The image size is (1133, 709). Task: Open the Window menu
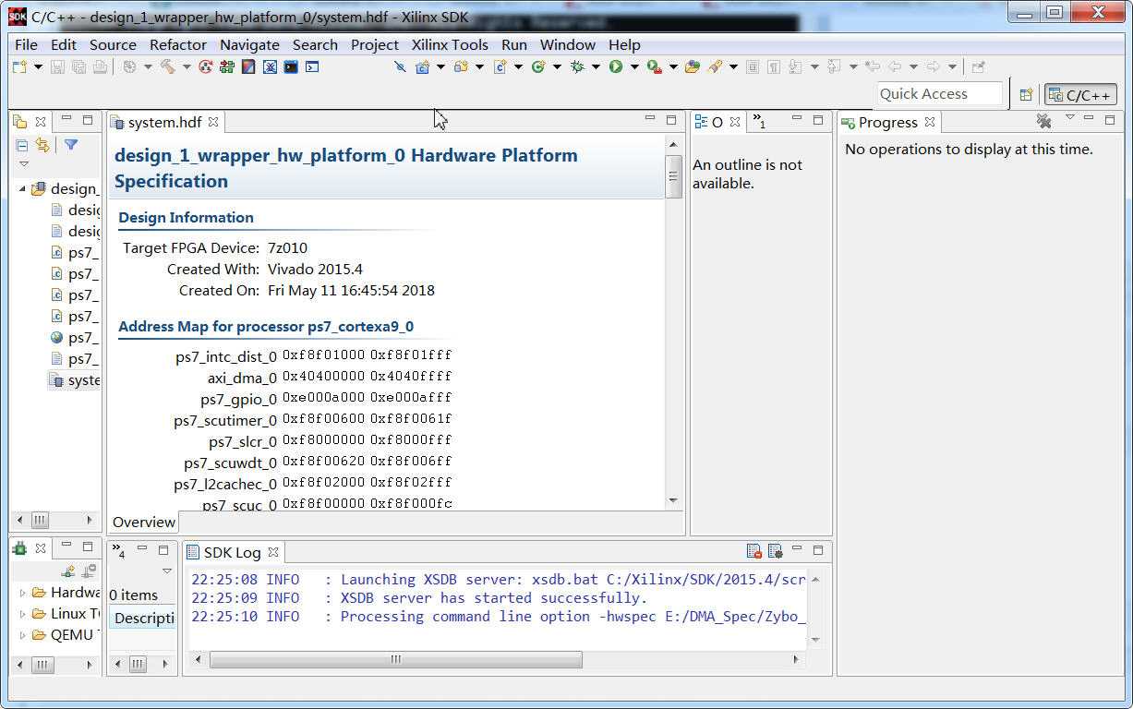click(568, 44)
